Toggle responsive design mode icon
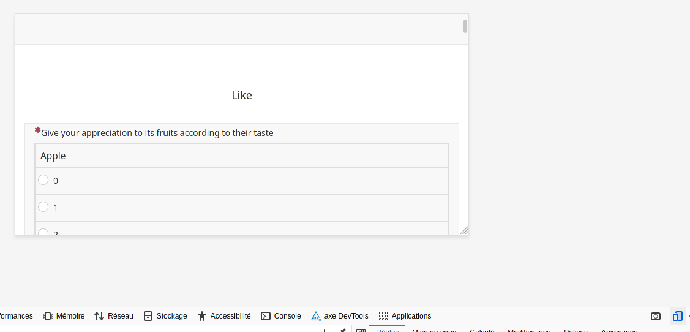This screenshot has width=690, height=332. (x=678, y=315)
